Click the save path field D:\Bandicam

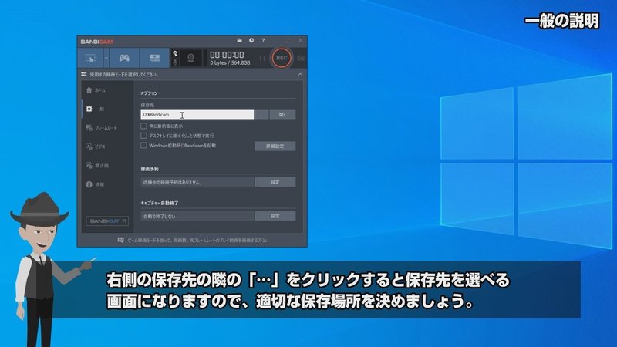click(x=197, y=114)
